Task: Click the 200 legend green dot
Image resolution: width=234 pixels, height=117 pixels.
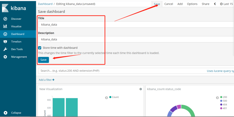Action: 221,97
